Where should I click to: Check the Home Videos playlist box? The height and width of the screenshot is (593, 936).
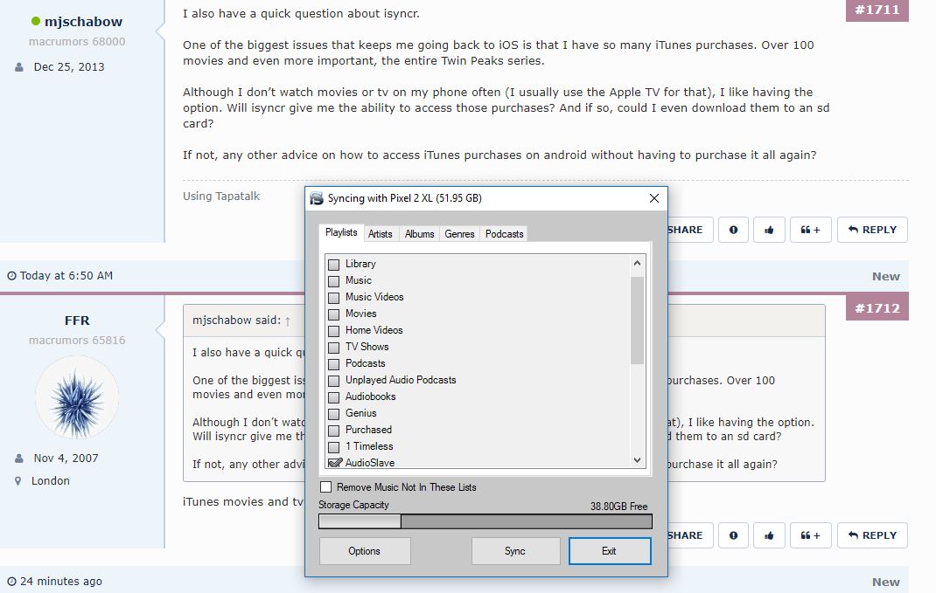point(333,331)
